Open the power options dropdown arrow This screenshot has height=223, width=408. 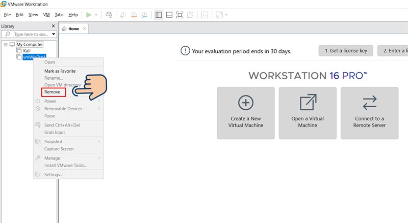(x=96, y=15)
